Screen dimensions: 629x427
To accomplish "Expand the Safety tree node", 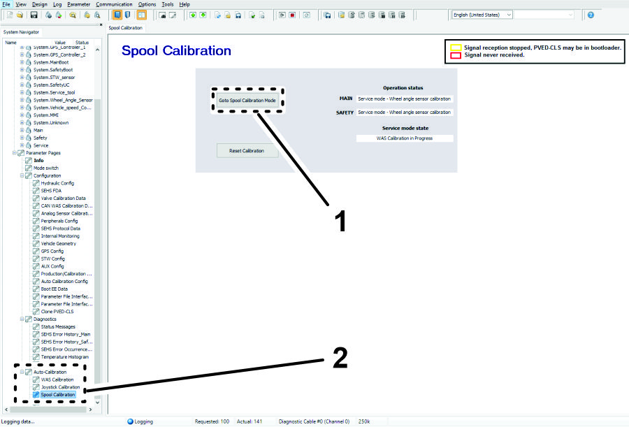I will [x=22, y=138].
